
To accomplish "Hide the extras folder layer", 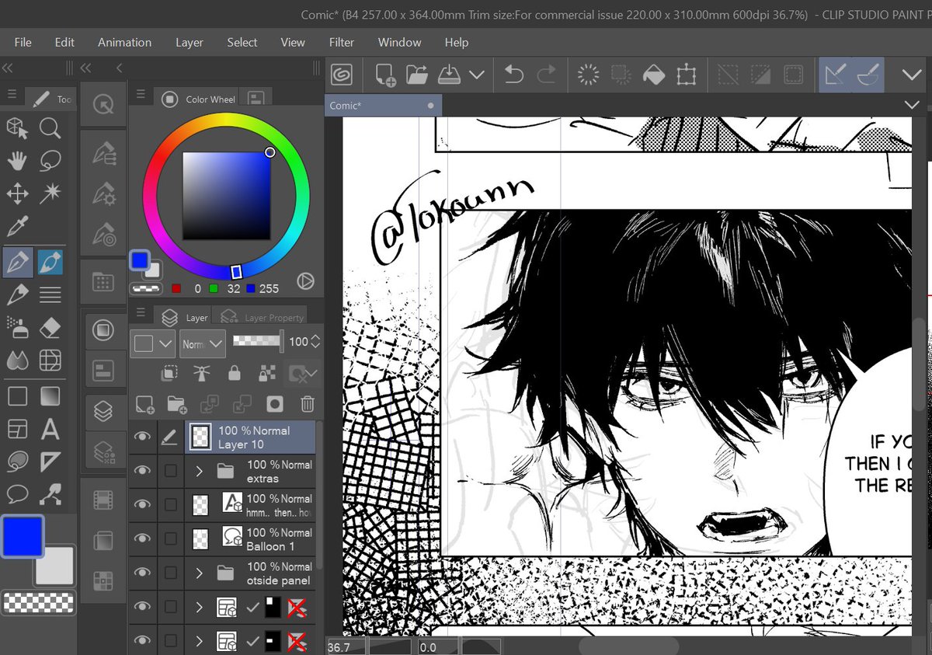I will point(142,471).
